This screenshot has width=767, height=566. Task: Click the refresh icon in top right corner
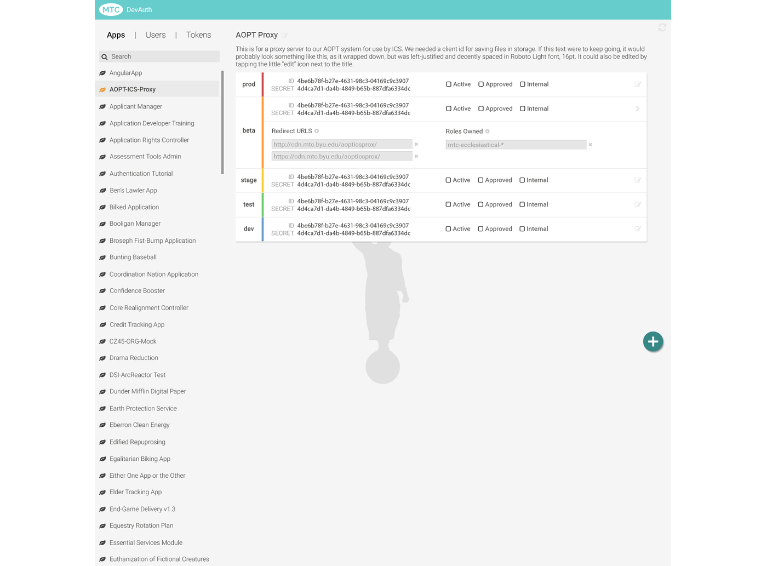(x=662, y=27)
